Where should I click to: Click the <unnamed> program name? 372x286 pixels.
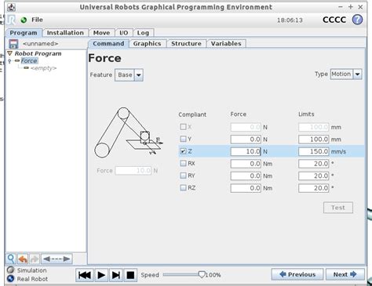pyautogui.click(x=40, y=44)
